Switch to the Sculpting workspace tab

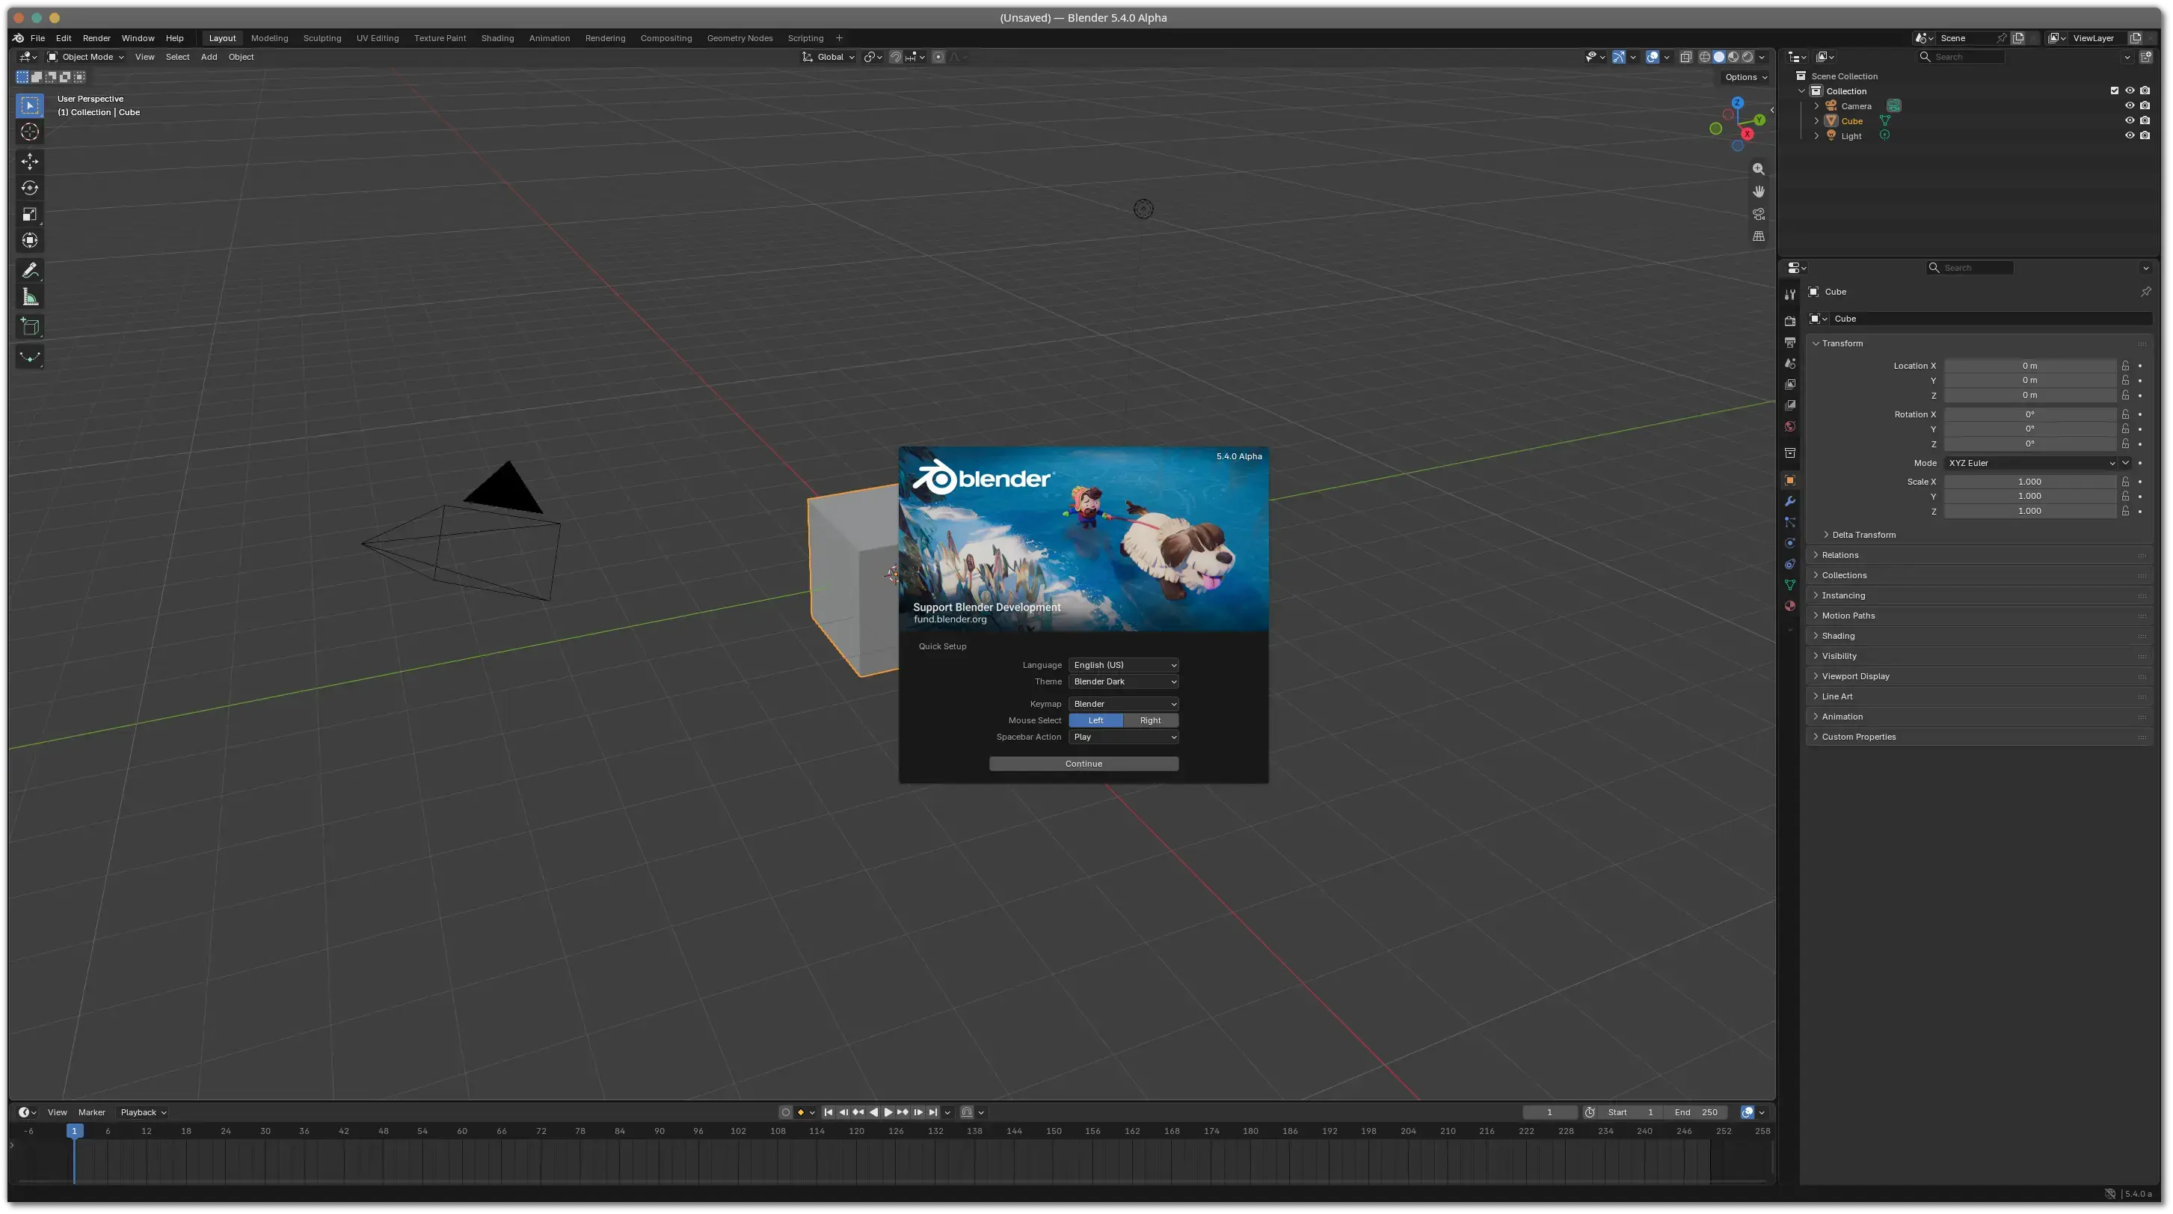tap(322, 38)
